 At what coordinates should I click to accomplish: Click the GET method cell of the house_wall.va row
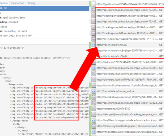[161, 91]
